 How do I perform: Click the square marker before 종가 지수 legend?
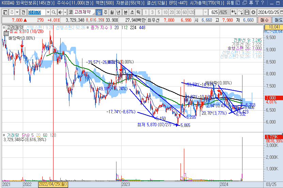88,27
